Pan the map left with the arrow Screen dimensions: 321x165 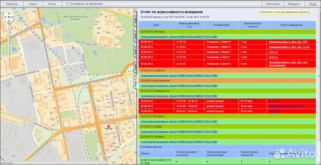pos(5,17)
